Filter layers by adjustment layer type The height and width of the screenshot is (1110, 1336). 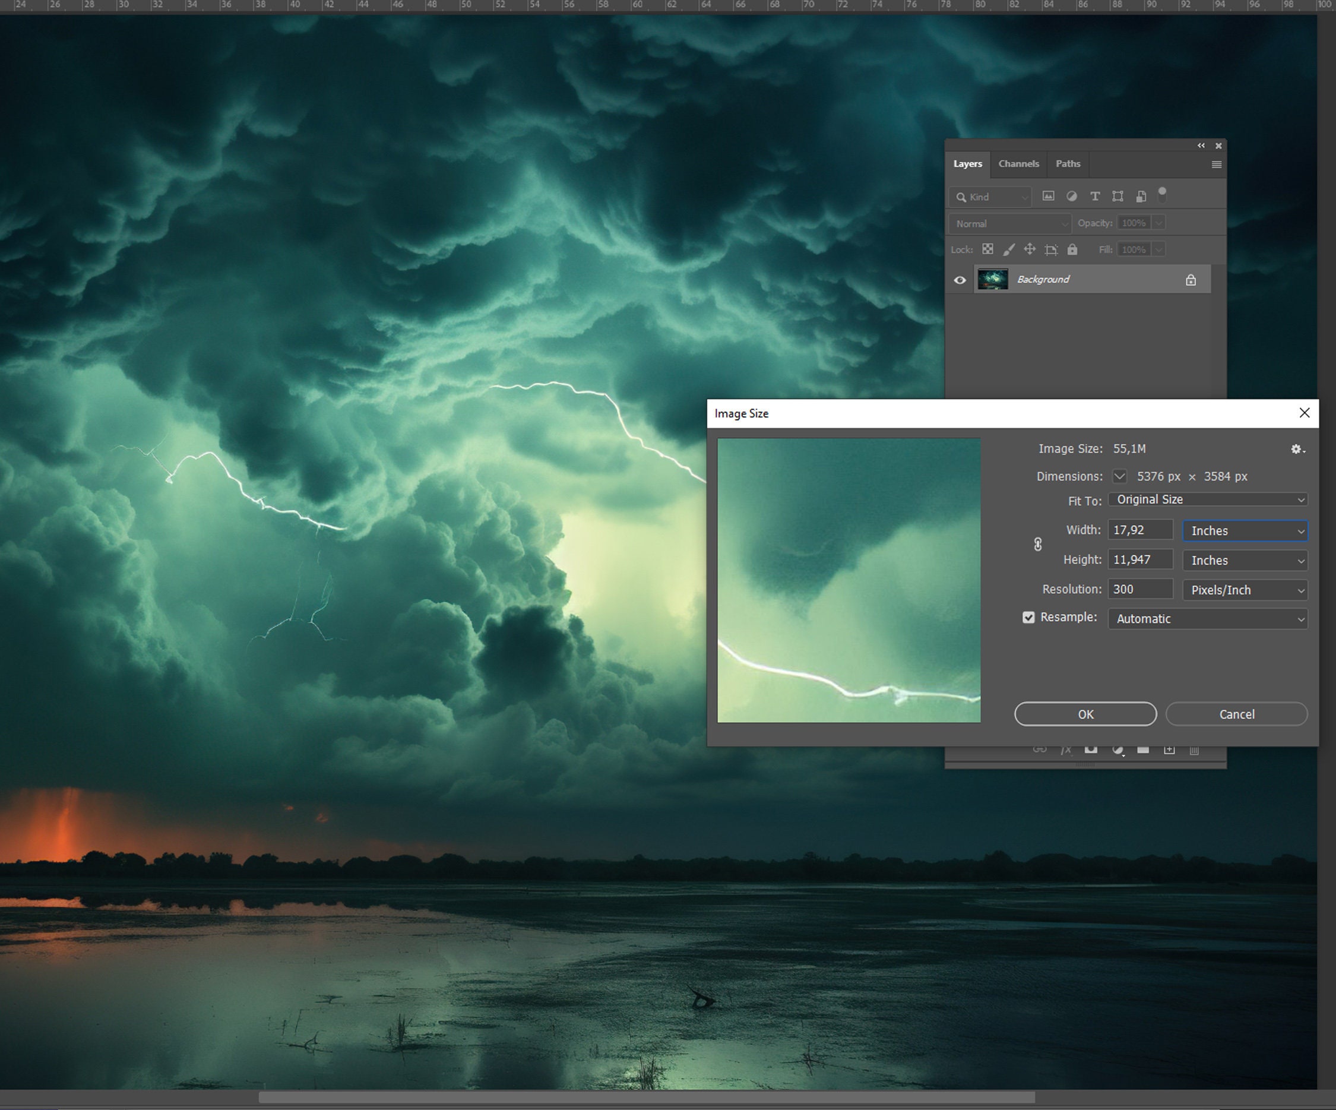coord(1072,197)
